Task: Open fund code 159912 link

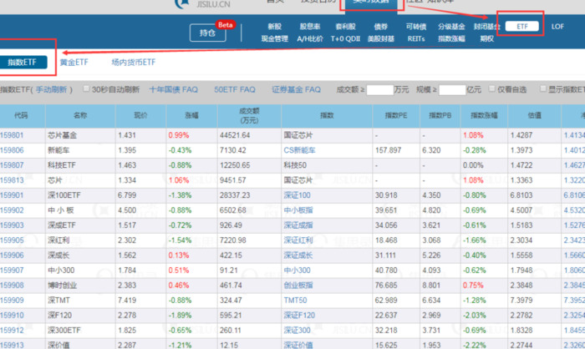Action: pyautogui.click(x=12, y=330)
